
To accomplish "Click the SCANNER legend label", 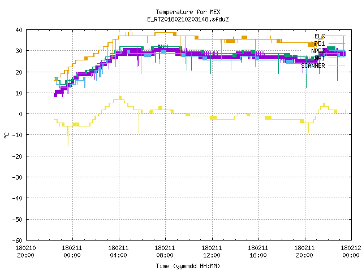I will coord(313,65).
